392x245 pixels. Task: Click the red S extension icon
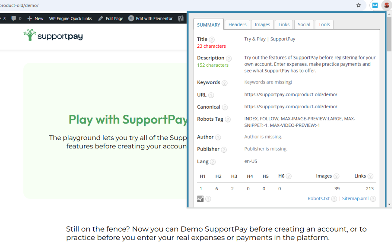[x=386, y=5]
